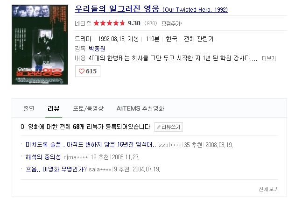
Task: Click the 리뷰쓰기 button
Action: (169, 127)
